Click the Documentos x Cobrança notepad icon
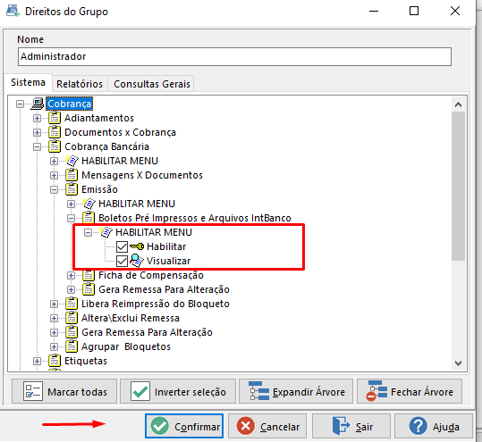 click(55, 132)
